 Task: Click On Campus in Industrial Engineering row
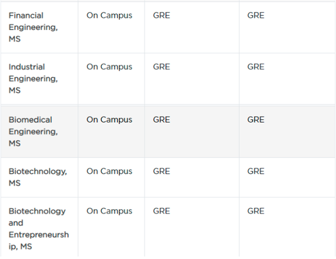pos(109,67)
